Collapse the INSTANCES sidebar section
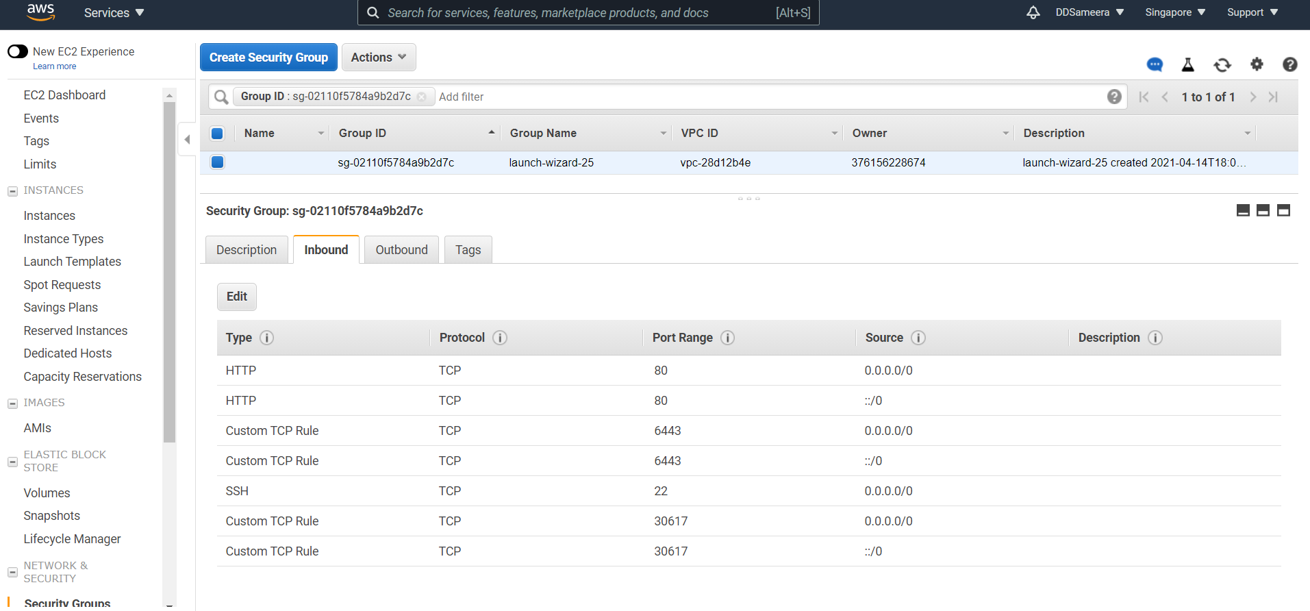This screenshot has width=1310, height=611. coord(12,191)
